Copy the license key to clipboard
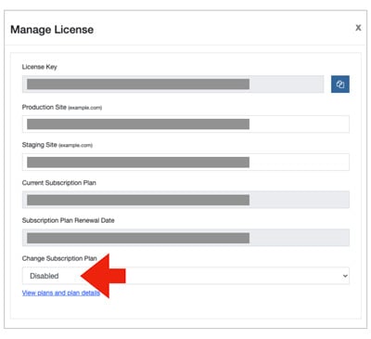The image size is (371, 339). coord(340,85)
